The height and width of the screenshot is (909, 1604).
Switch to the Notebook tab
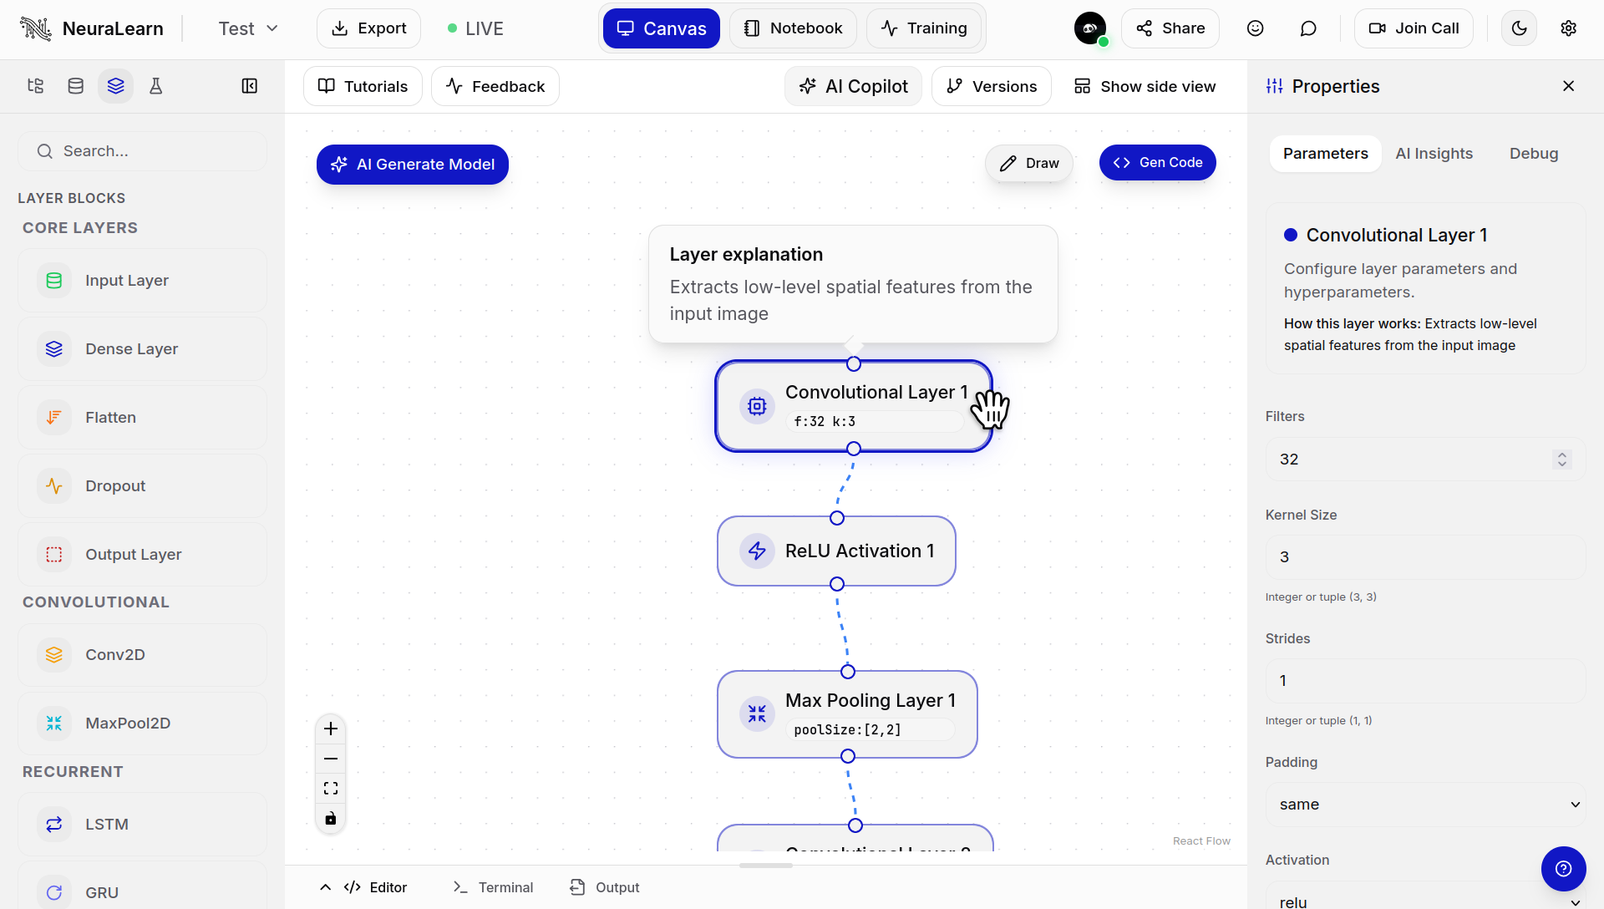click(793, 28)
